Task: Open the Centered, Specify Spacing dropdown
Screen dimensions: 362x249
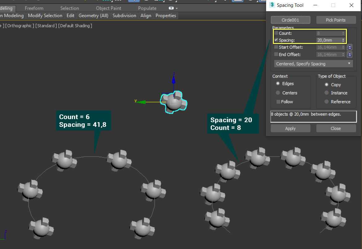Action: [x=313, y=64]
